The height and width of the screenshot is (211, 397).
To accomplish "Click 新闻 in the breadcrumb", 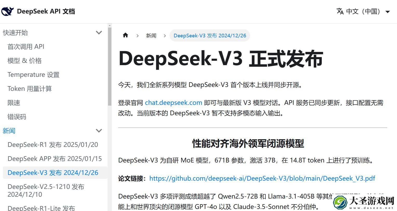I will 151,36.
